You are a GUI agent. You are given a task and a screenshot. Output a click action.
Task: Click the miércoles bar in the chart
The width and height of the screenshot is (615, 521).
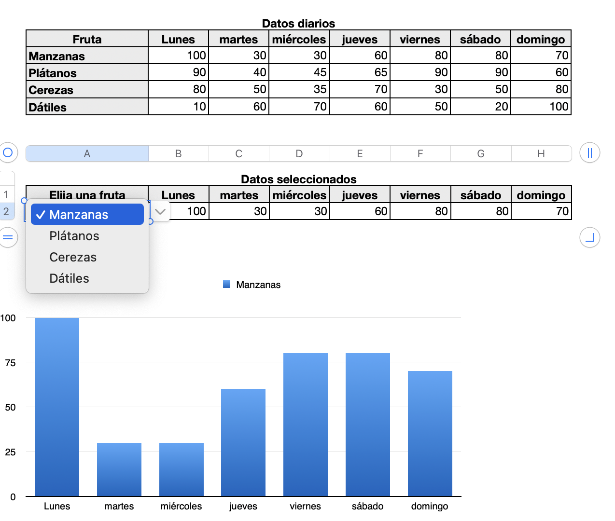click(x=182, y=469)
